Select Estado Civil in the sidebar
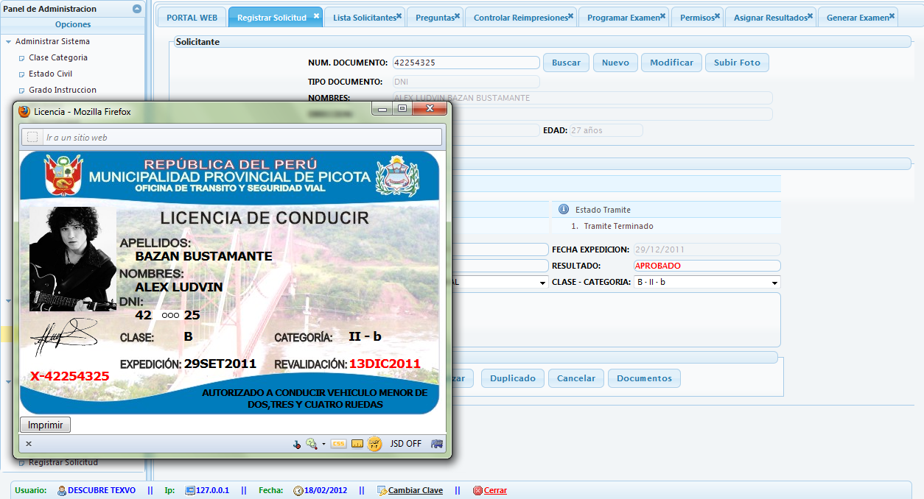This screenshot has width=924, height=499. click(x=50, y=74)
